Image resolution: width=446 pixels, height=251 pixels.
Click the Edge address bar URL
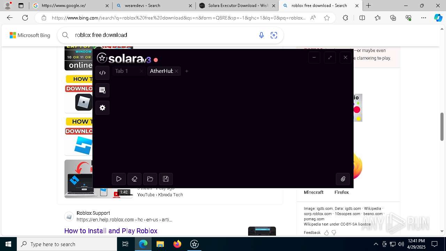point(179,18)
